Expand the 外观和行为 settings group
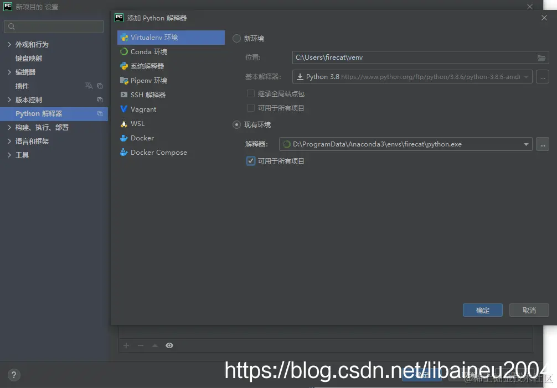The height and width of the screenshot is (388, 557). [x=9, y=44]
